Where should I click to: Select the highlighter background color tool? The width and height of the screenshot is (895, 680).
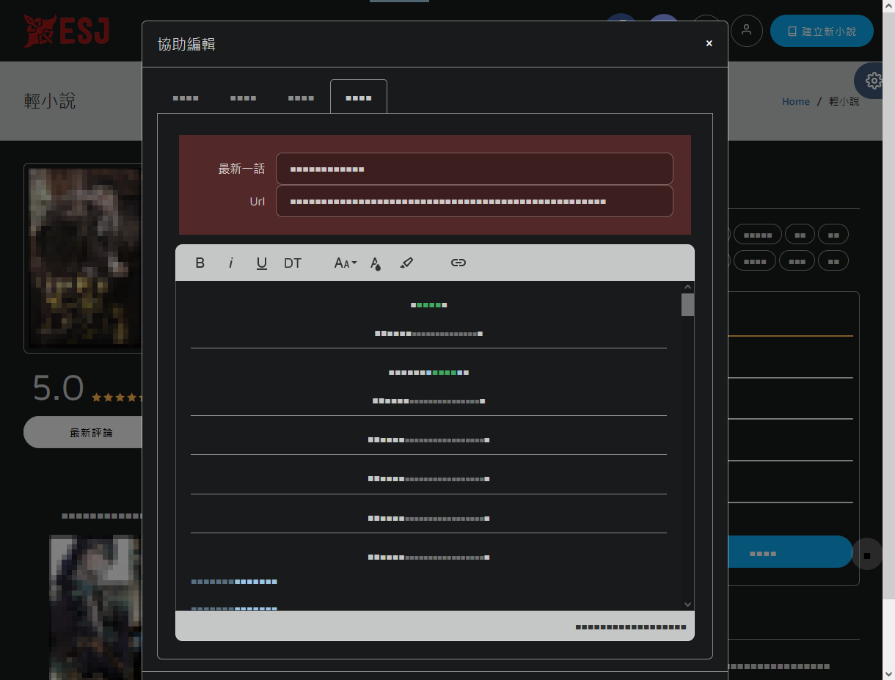point(406,263)
